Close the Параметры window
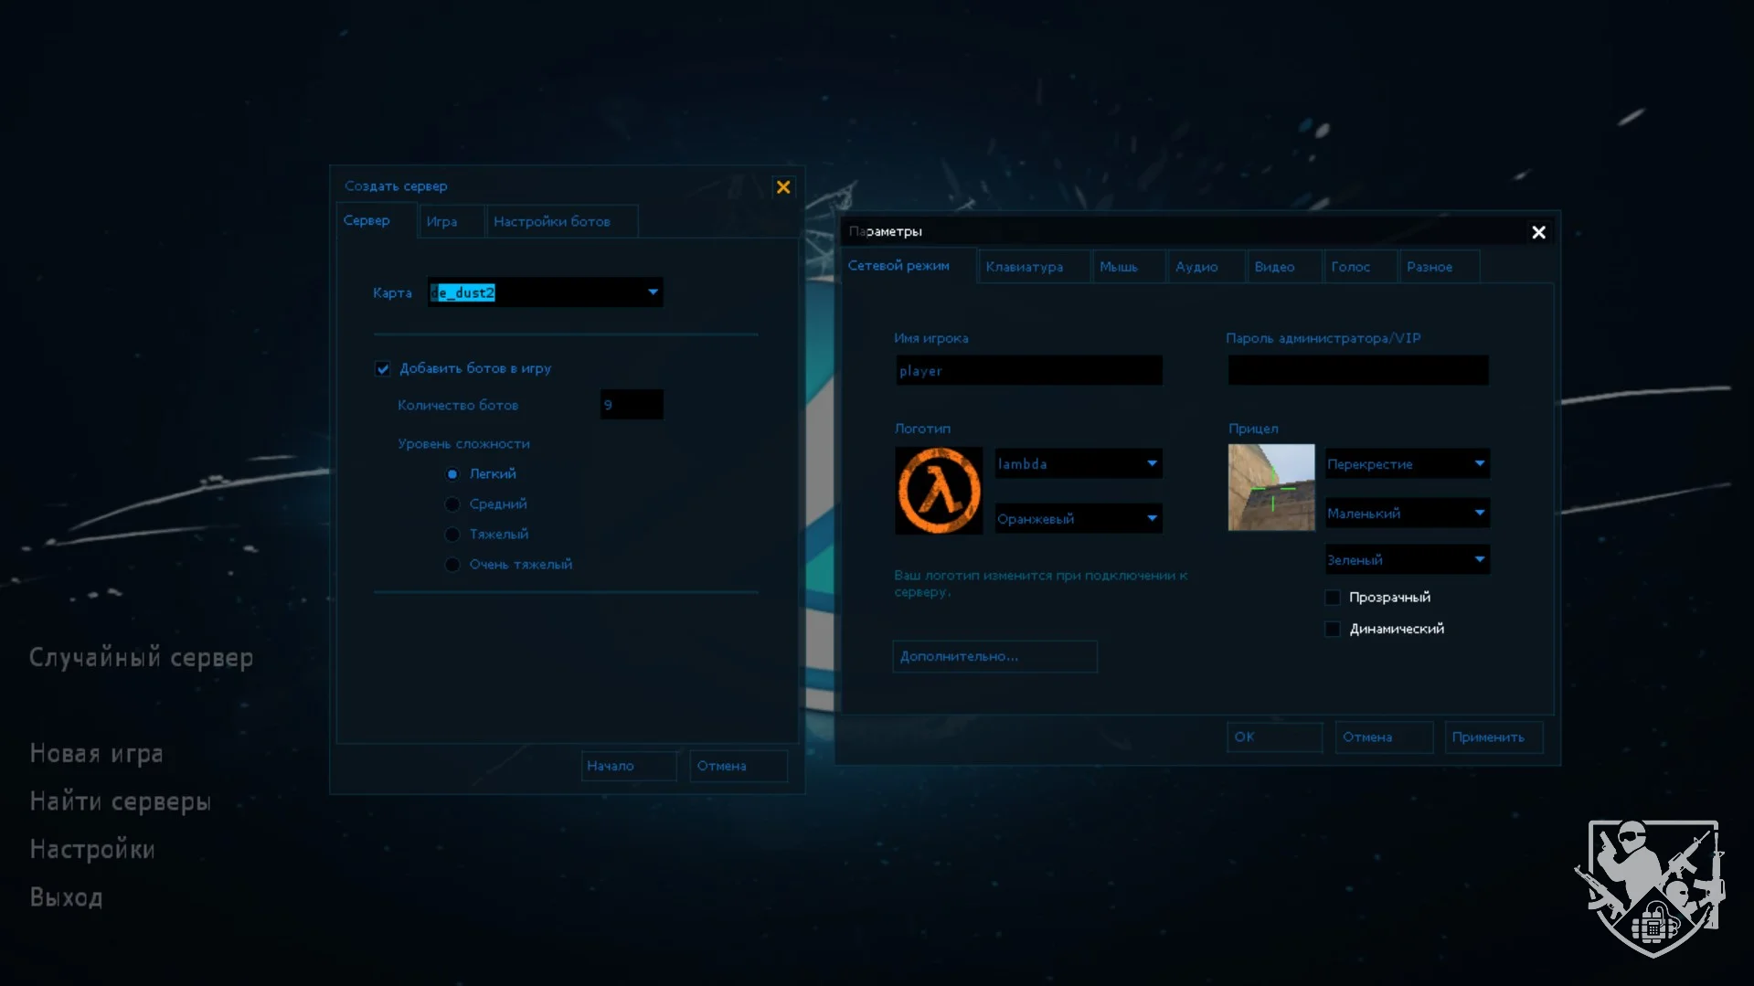 pyautogui.click(x=1538, y=232)
